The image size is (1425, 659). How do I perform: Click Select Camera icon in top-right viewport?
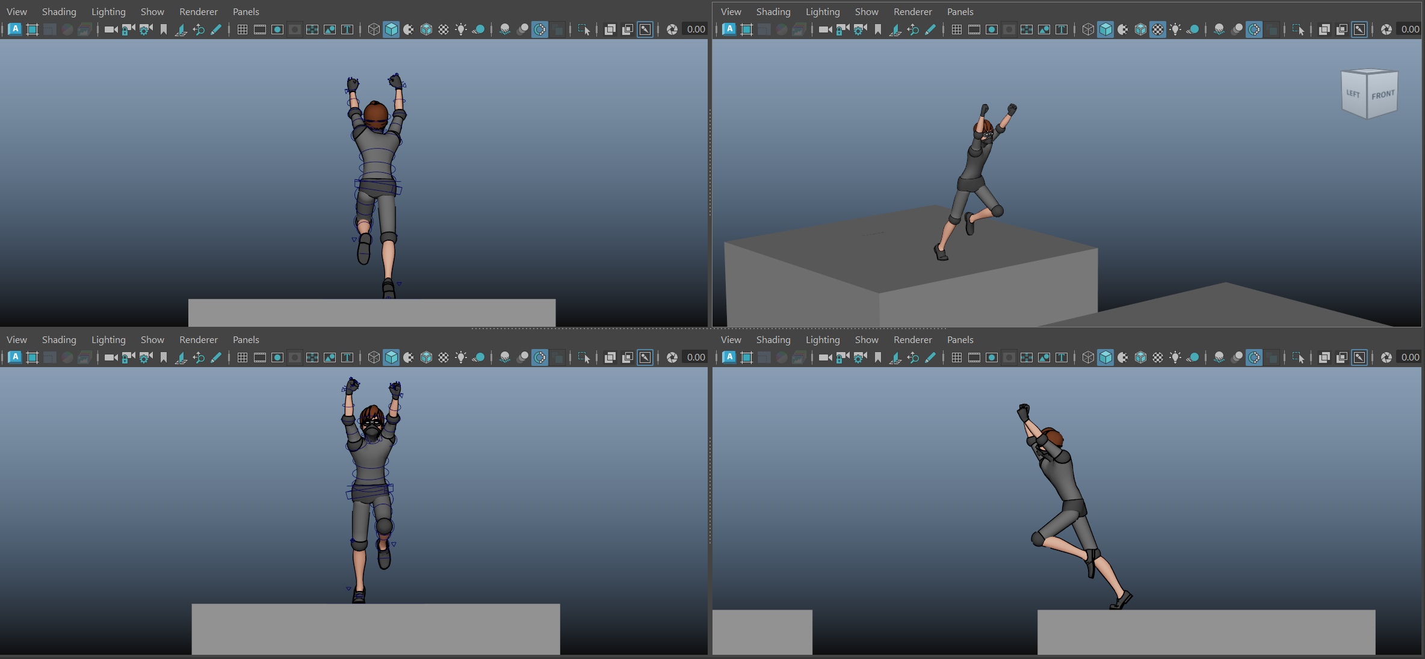pyautogui.click(x=825, y=29)
